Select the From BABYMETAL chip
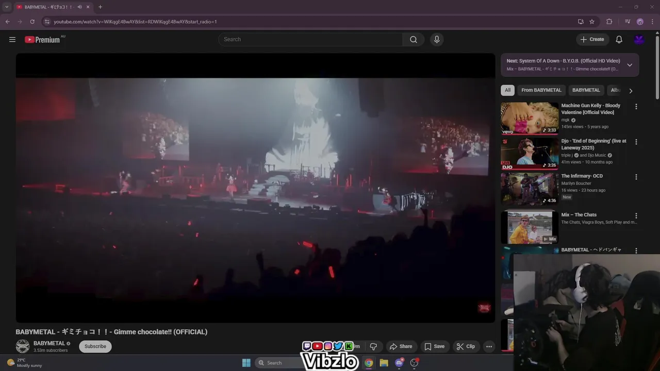660x371 pixels. pos(541,90)
